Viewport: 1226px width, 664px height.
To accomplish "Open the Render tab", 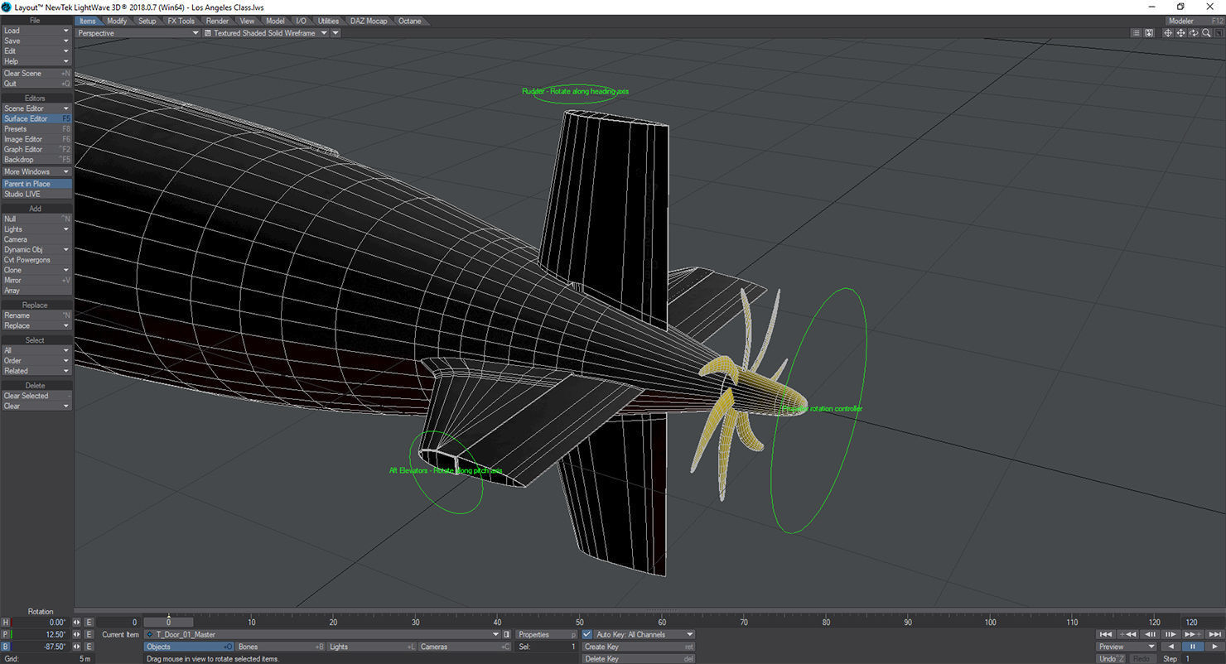I will pos(217,21).
